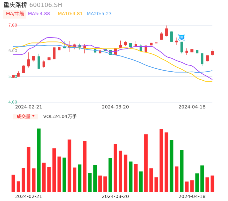Viewport: 228px width, 201px height.
Task: Click the 2024-04-18 date under volume chart
Action: tap(192, 196)
